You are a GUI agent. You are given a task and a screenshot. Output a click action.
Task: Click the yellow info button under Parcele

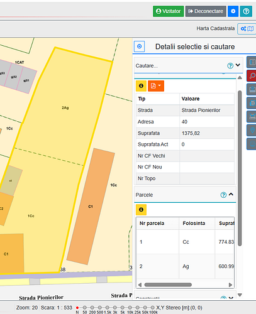(141, 210)
